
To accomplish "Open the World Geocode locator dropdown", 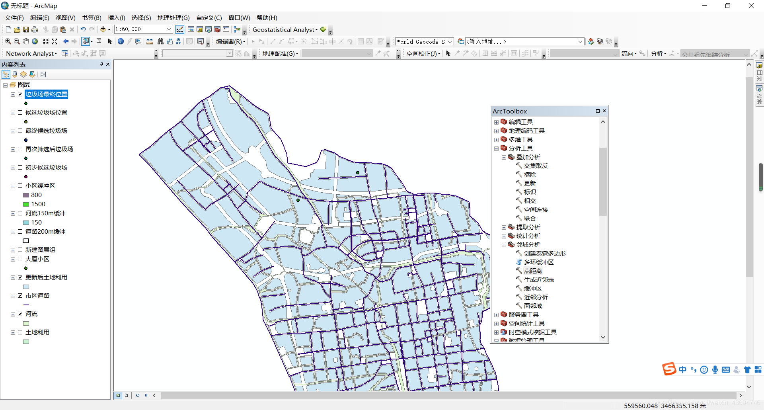I will pyautogui.click(x=450, y=41).
